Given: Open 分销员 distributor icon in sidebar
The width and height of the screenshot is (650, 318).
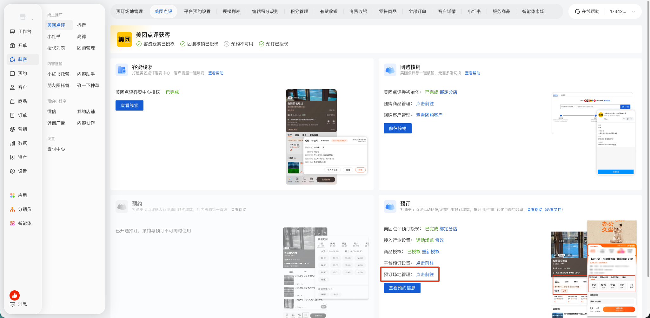Looking at the screenshot, I should tap(12, 209).
